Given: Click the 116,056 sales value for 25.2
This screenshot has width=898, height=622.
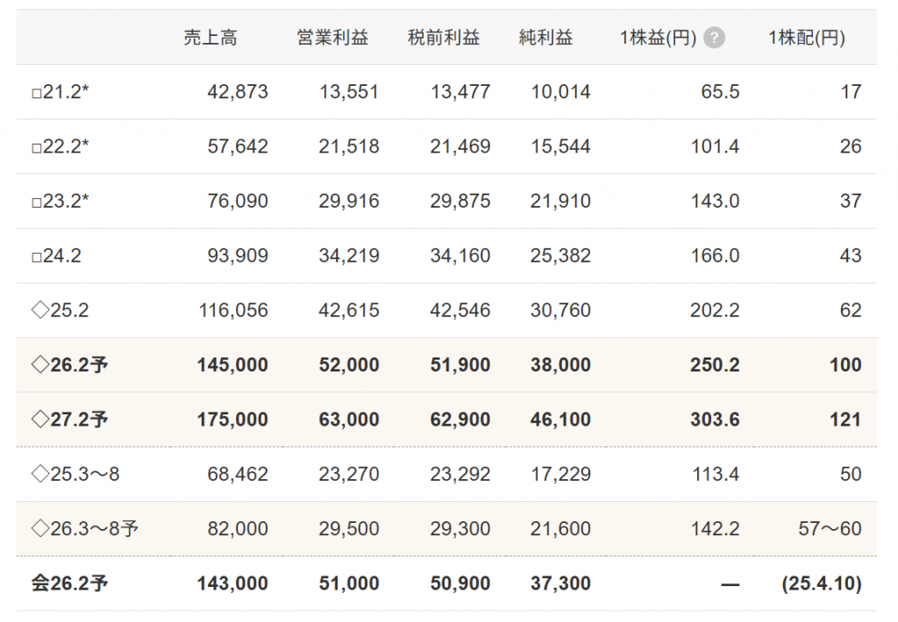Looking at the screenshot, I should click(232, 310).
